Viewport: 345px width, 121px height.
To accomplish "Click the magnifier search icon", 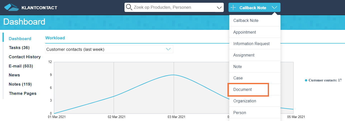I will click(x=129, y=7).
